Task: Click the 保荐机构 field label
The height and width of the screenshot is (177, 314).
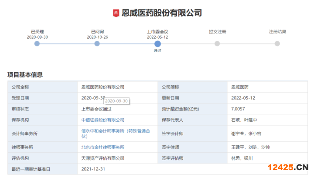Action: [20, 120]
